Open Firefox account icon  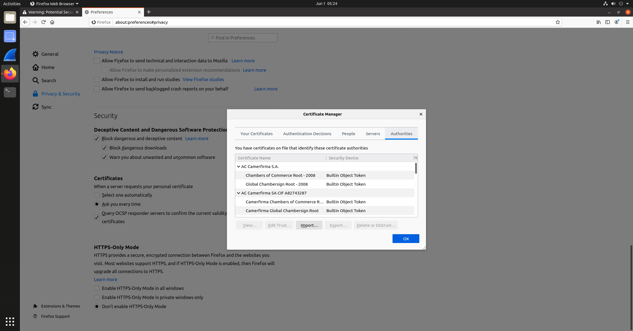click(617, 22)
